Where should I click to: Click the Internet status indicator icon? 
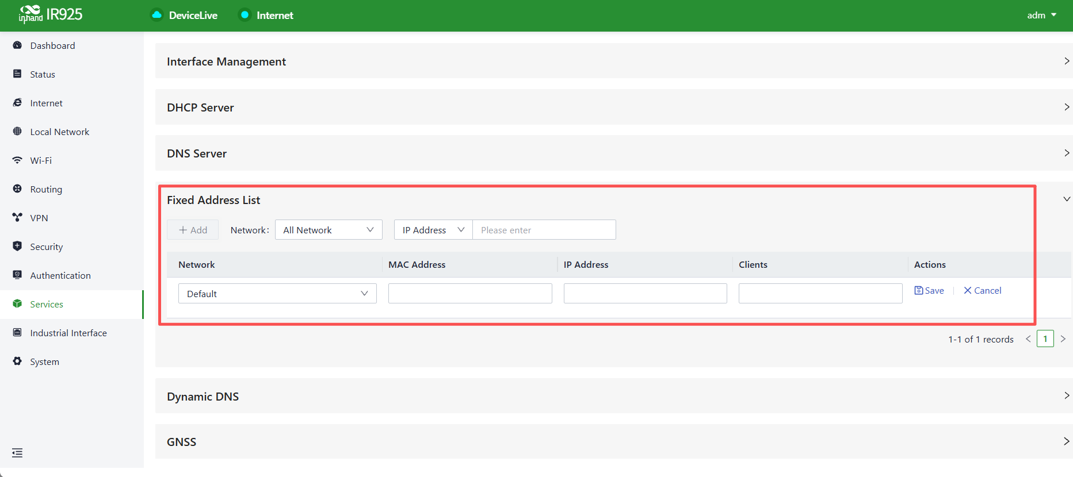tap(245, 15)
